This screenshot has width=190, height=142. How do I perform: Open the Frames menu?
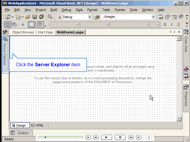(x=120, y=10)
